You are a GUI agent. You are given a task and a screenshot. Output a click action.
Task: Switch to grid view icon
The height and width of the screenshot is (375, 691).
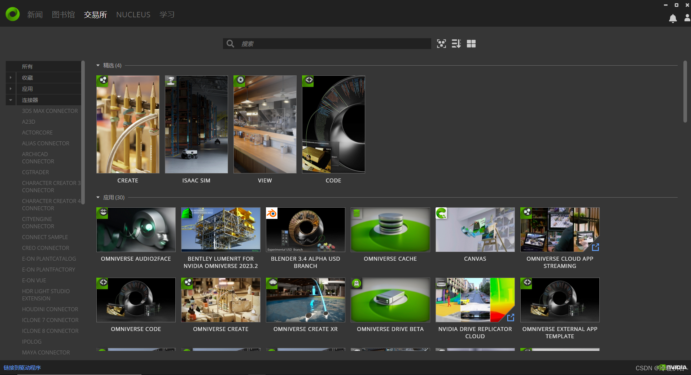[x=471, y=44]
